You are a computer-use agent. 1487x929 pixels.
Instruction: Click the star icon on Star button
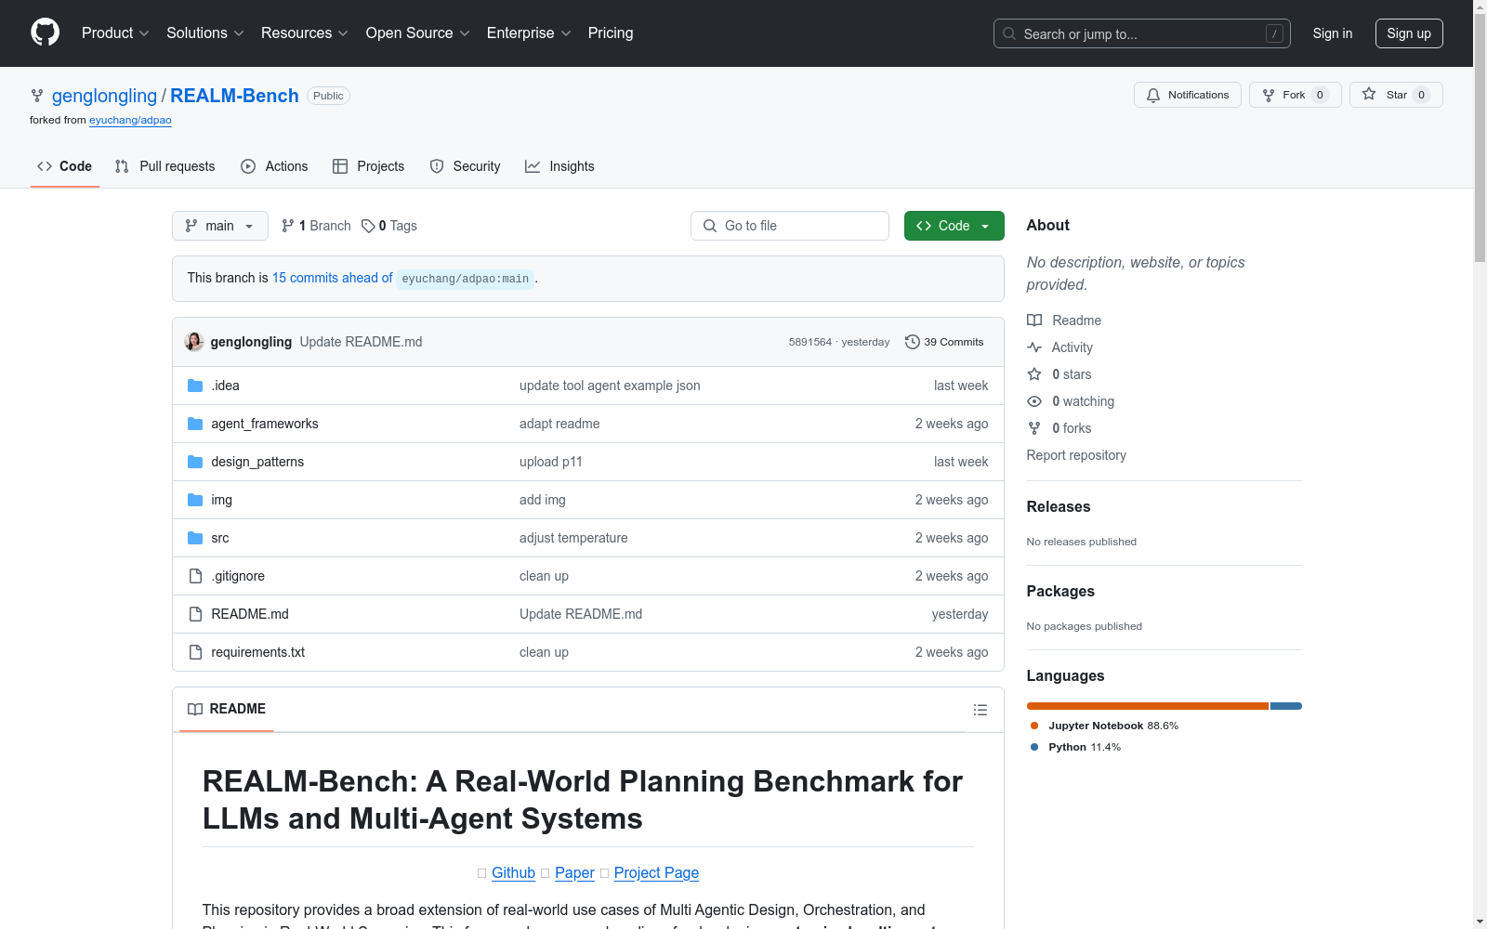point(1369,95)
